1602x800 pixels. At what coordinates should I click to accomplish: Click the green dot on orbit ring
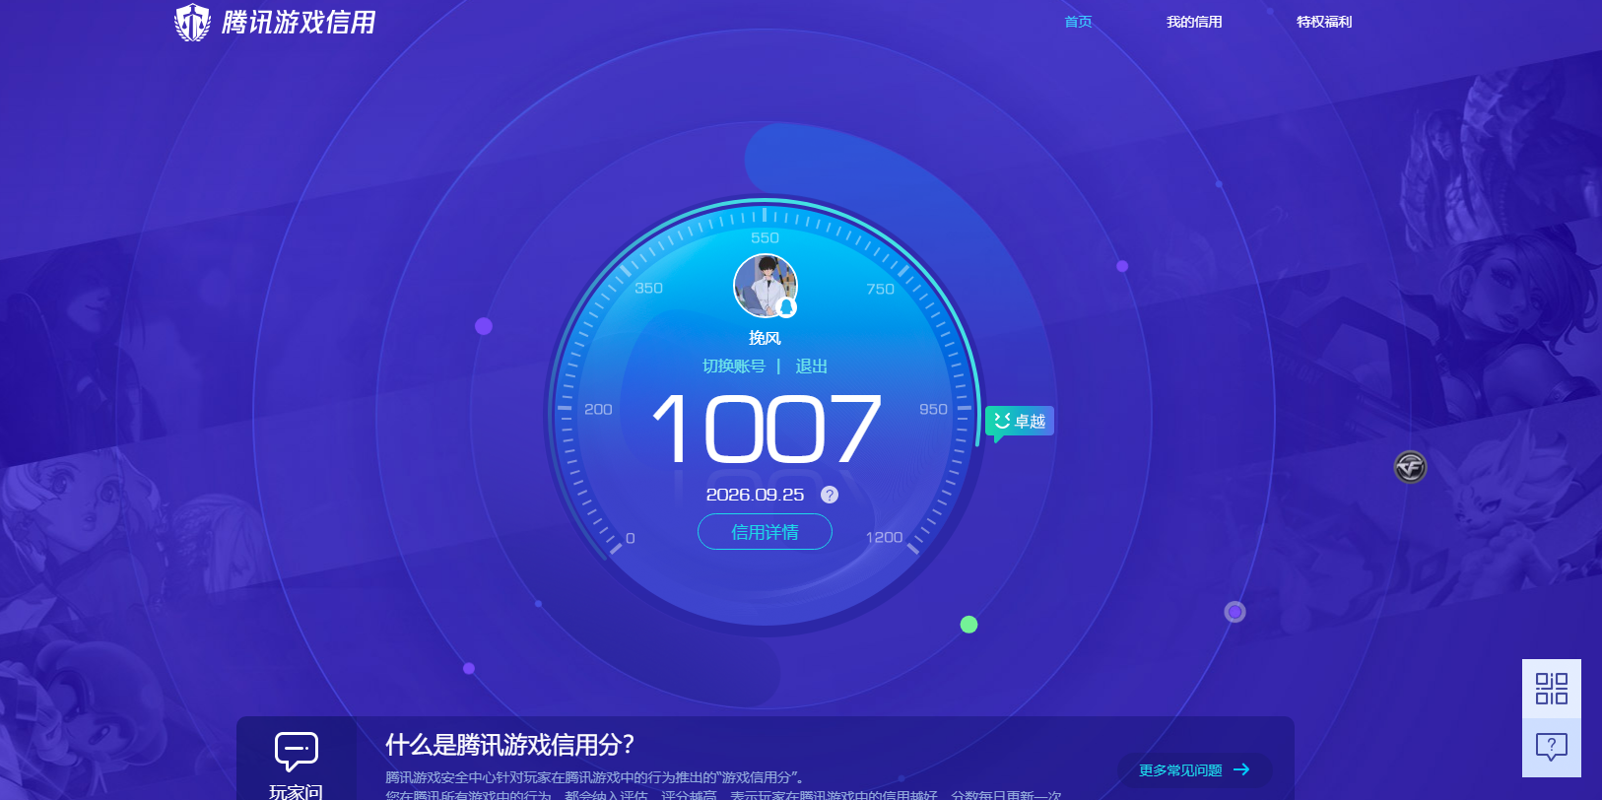pos(968,625)
